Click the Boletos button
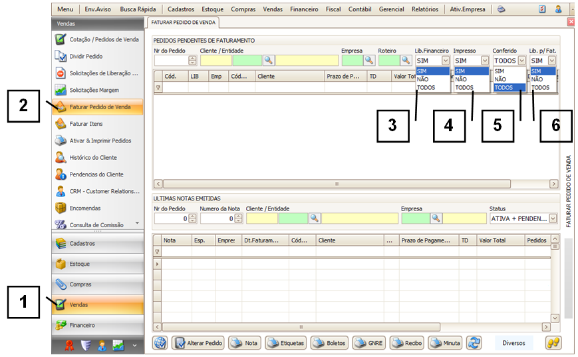Image resolution: width=578 pixels, height=357 pixels. [x=330, y=343]
